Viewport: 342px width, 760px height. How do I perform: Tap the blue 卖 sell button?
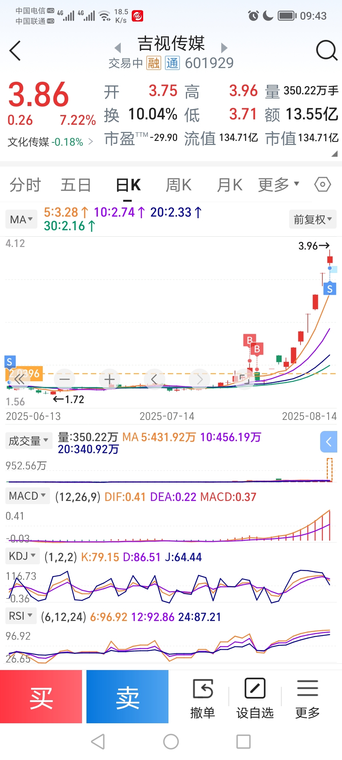click(x=127, y=696)
